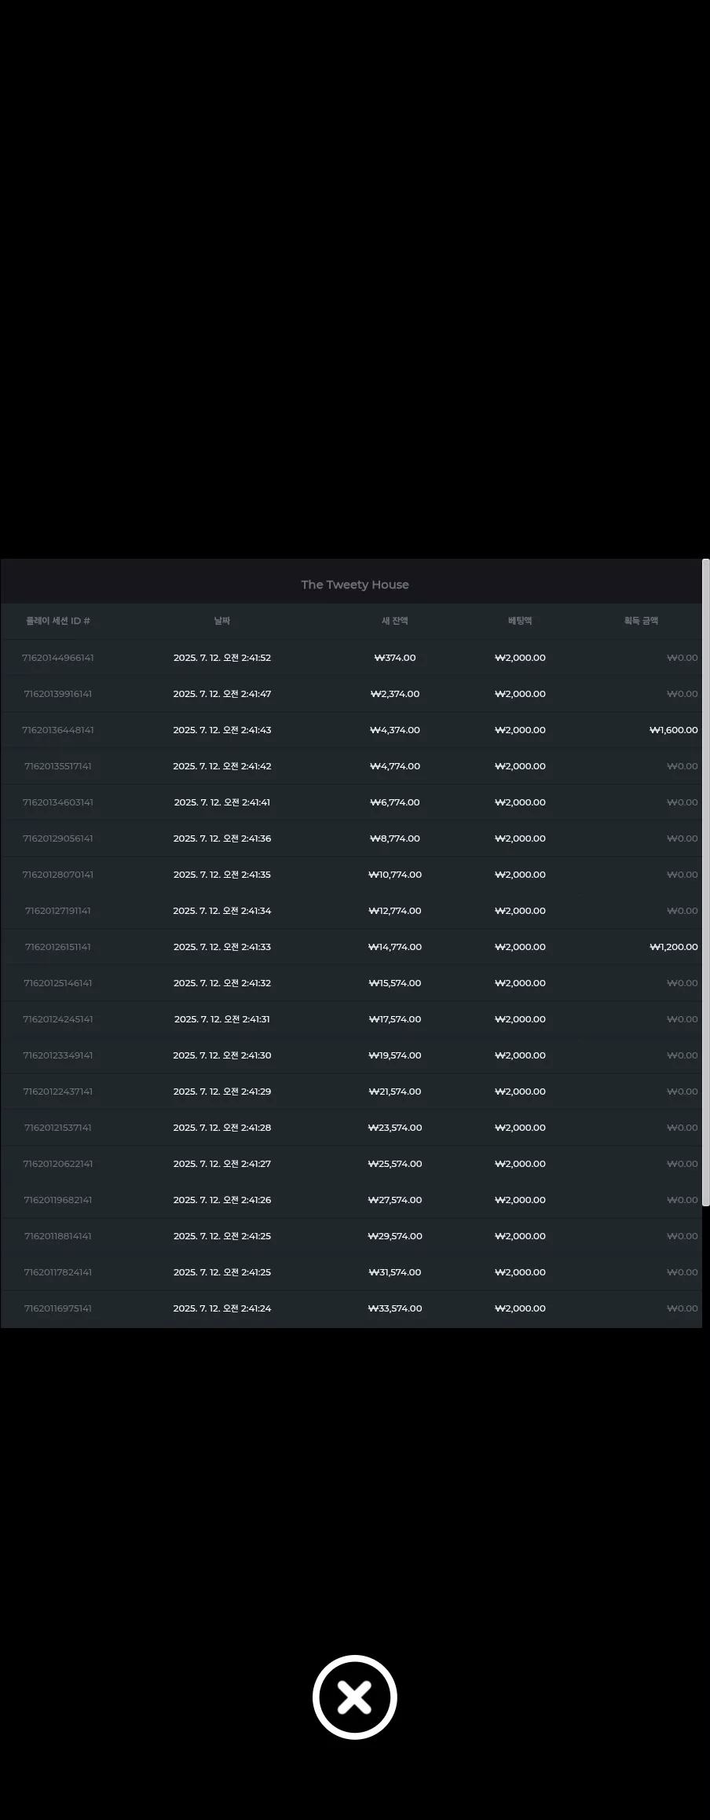This screenshot has height=1820, width=710.
Task: Select session ID 71620125146141
Action: [x=58, y=983]
